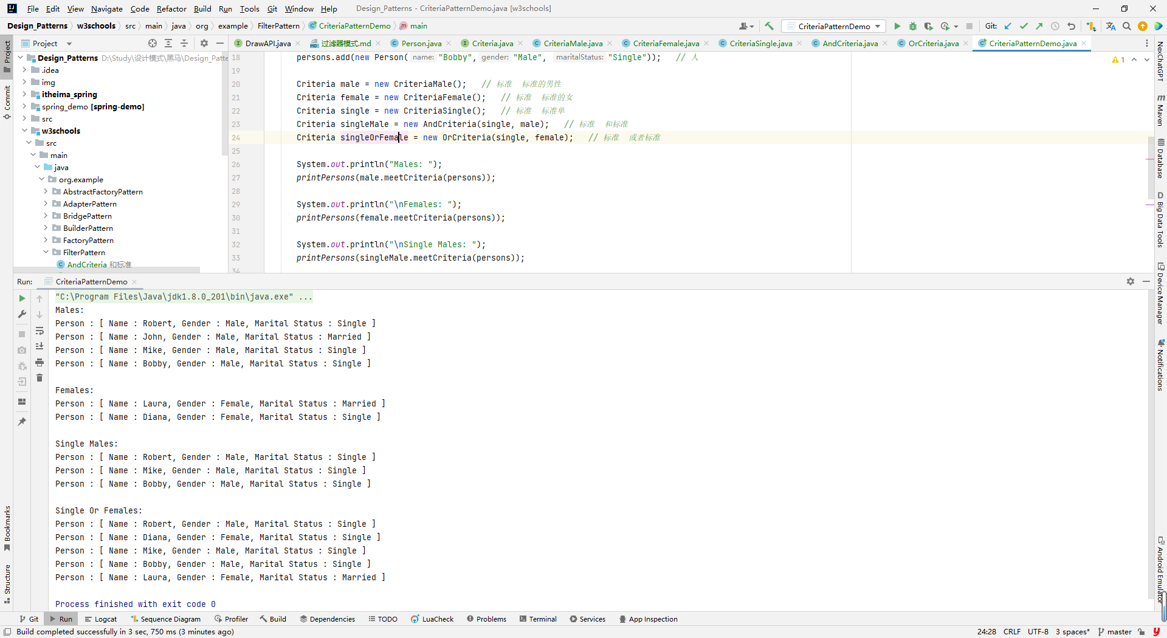Image resolution: width=1167 pixels, height=638 pixels.
Task: Open the CriteriaPatternDemo run configuration dropdown
Action: point(833,26)
